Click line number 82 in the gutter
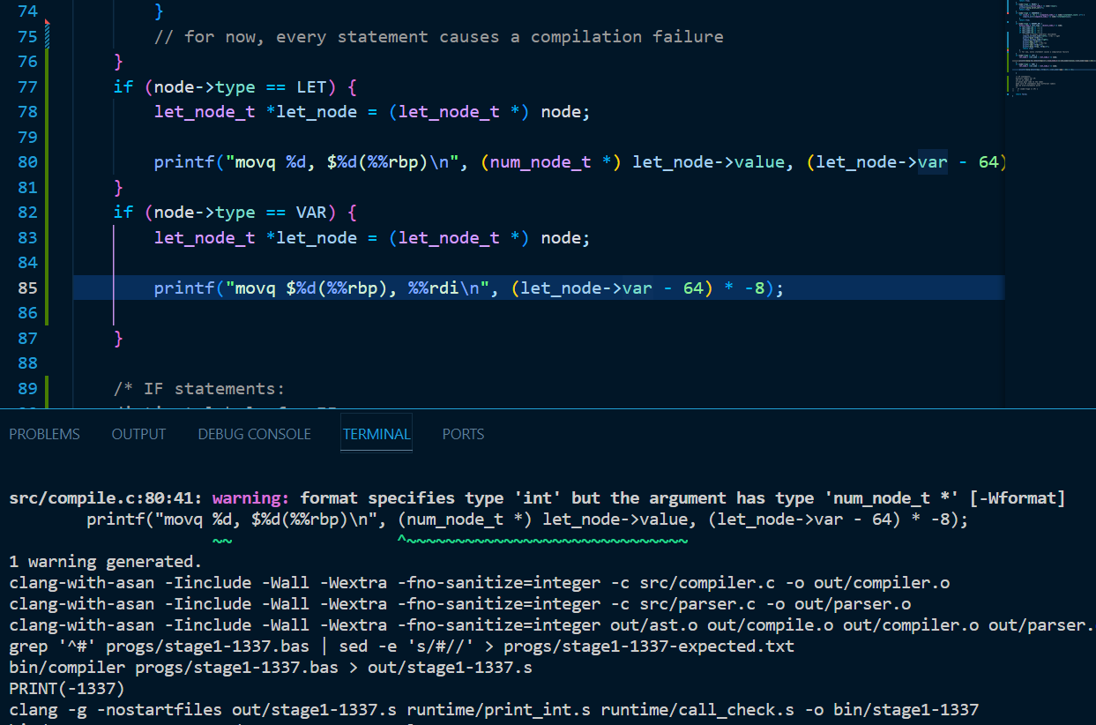Screen dimensions: 1096x725 point(27,213)
